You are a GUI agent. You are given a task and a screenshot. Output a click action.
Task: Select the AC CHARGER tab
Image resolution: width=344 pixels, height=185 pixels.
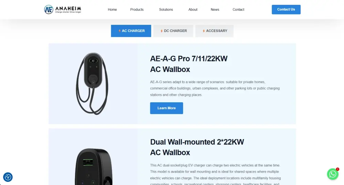(131, 31)
